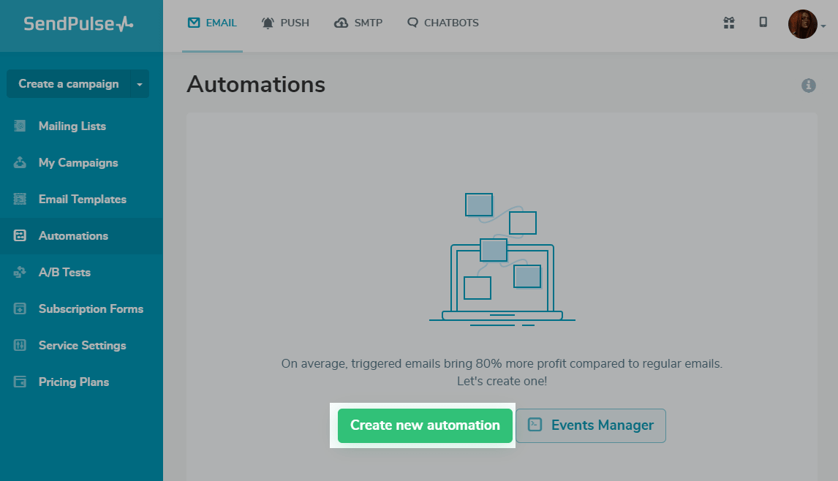
Task: Click the Mailing Lists sidebar icon
Action: tap(20, 126)
